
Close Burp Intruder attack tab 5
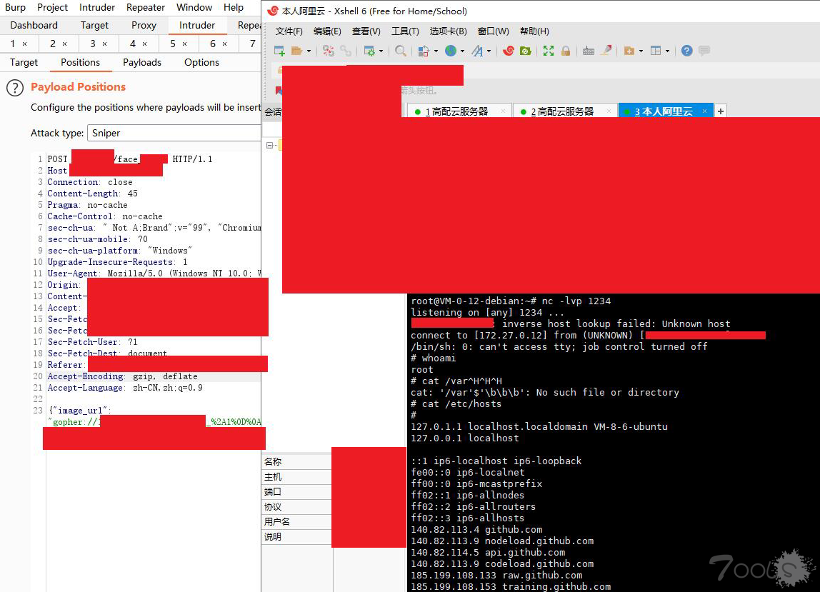[184, 44]
